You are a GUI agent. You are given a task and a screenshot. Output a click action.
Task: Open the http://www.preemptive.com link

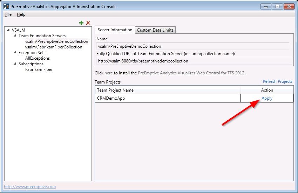click(x=30, y=187)
